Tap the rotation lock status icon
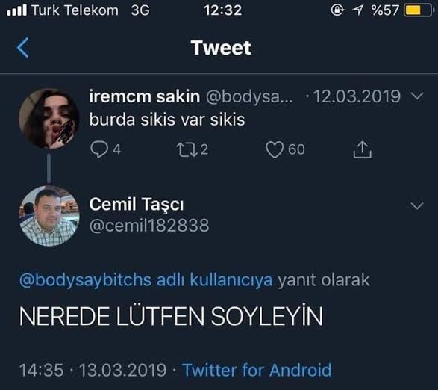 pos(337,10)
